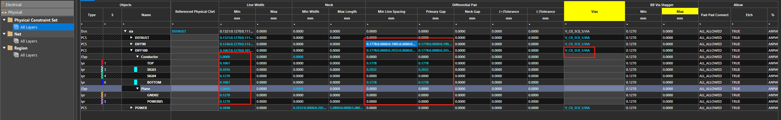Select SIG03 Line Width Min 0.1016
Screen dimensions: 781x120
coord(237,69)
